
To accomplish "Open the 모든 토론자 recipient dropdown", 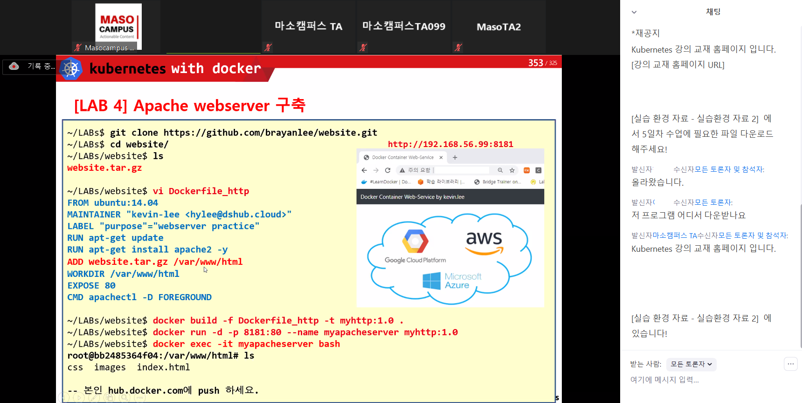I will [691, 364].
